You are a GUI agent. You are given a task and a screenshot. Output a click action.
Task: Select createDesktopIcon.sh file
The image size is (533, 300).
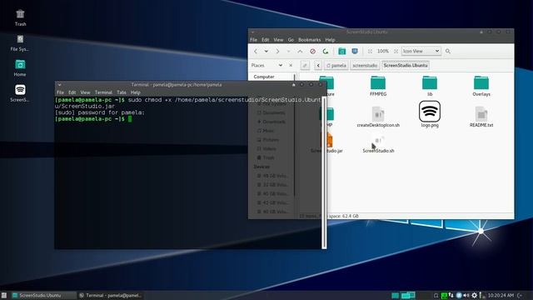(378, 117)
